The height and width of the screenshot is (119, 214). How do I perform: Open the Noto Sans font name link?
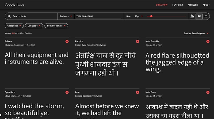[x=151, y=92]
